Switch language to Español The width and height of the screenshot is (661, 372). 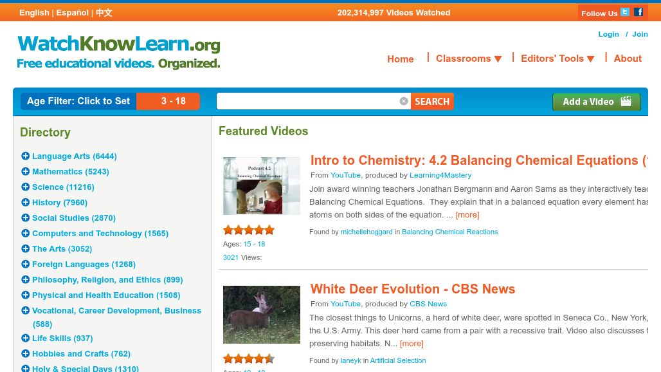(72, 13)
